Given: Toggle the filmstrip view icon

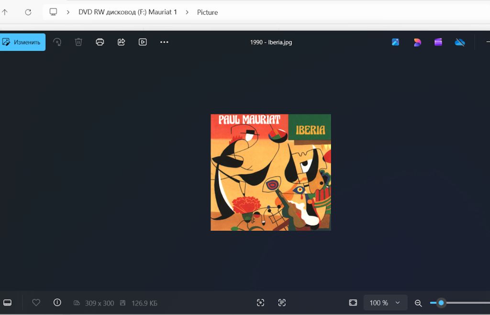Looking at the screenshot, I should click(x=8, y=303).
